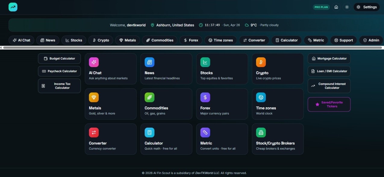Click the star icon in Saved/Favorite Tickers
Screen dimensions: 384x177
coord(317,104)
